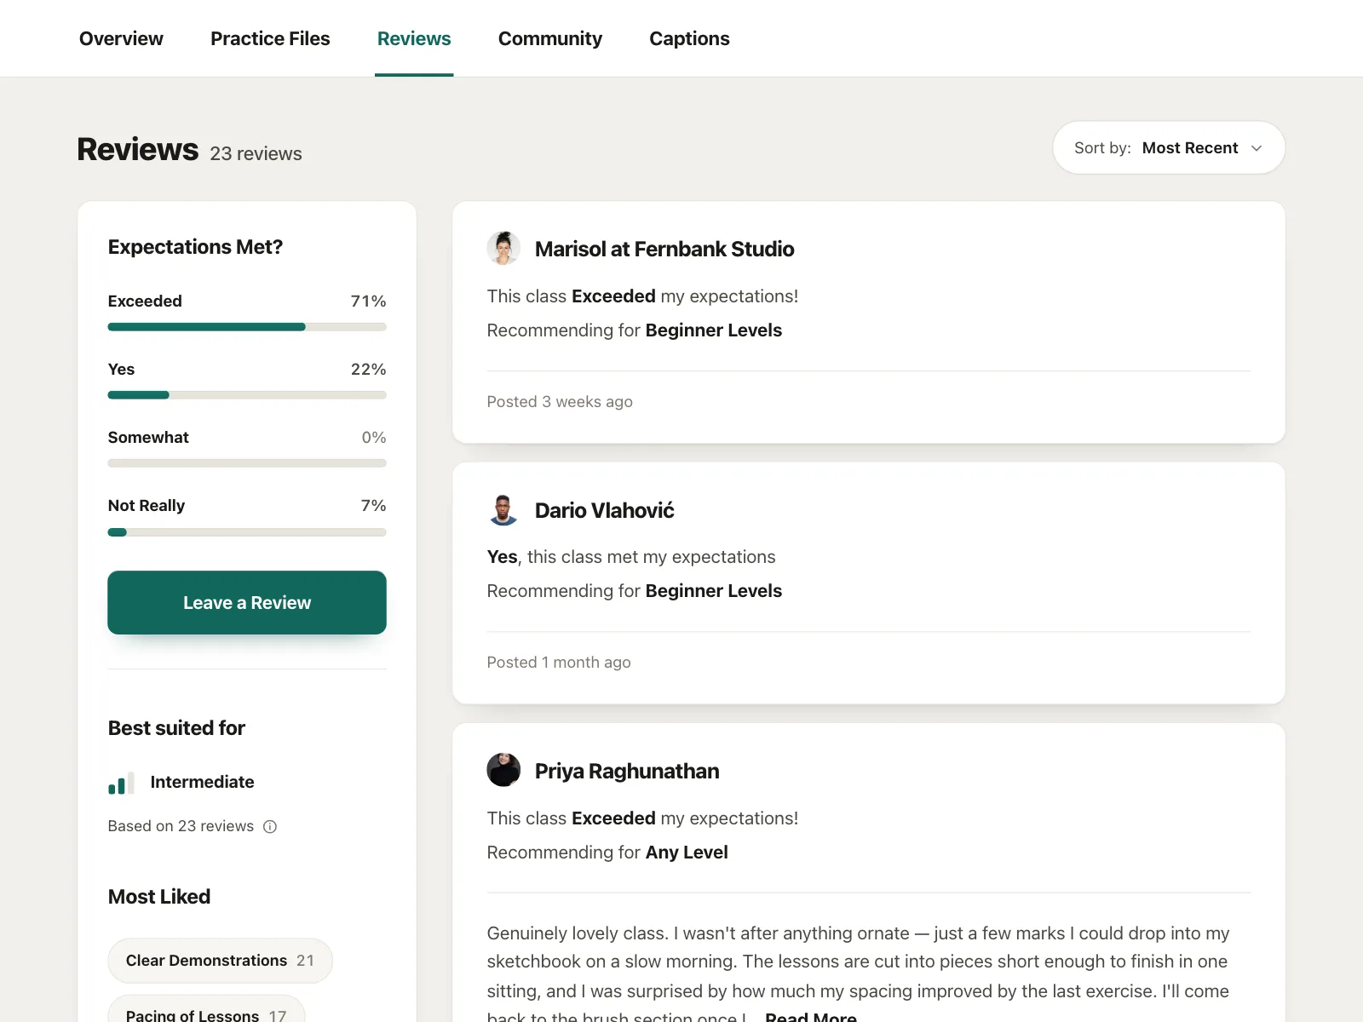Image resolution: width=1363 pixels, height=1022 pixels.
Task: Click the 23 reviews count text
Action: [x=256, y=153]
